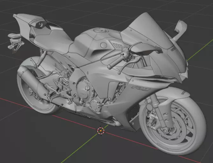Screen dimensions: 213x163
Task: Click the 3D cursor at the world origin
Action: [101, 131]
